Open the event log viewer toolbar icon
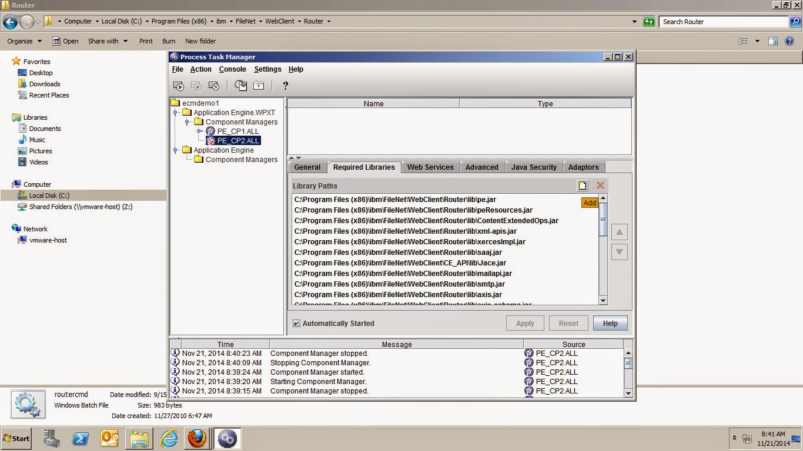The image size is (803, 451). click(241, 85)
